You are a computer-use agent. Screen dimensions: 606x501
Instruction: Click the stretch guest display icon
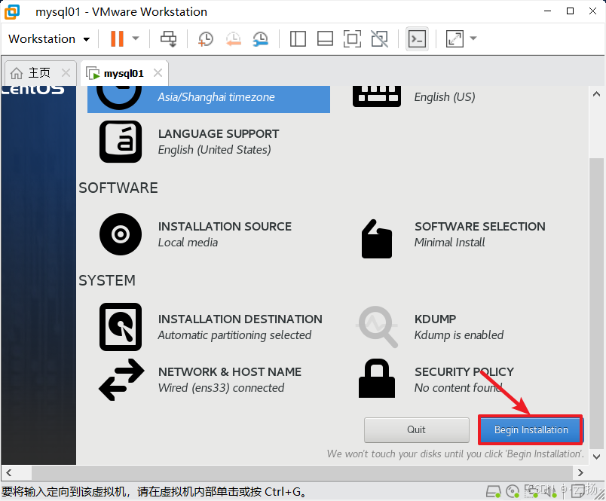[454, 38]
